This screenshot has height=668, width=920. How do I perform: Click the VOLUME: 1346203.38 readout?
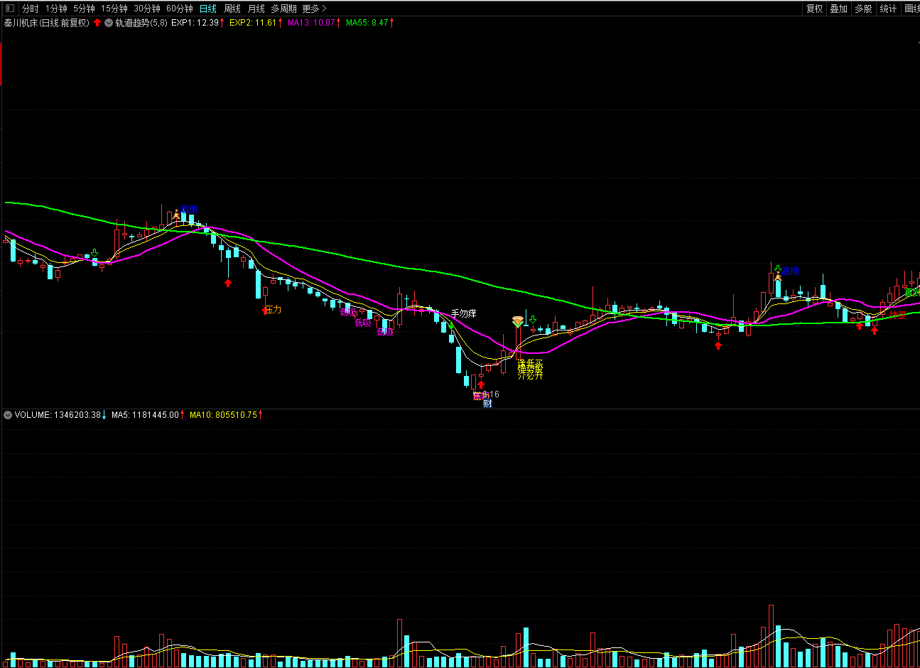pyautogui.click(x=58, y=415)
